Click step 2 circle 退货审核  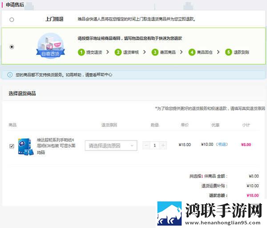click(x=118, y=52)
